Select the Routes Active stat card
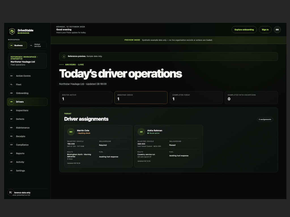Image resolution: width=290 pixels, height=217 pixels. coord(86,97)
